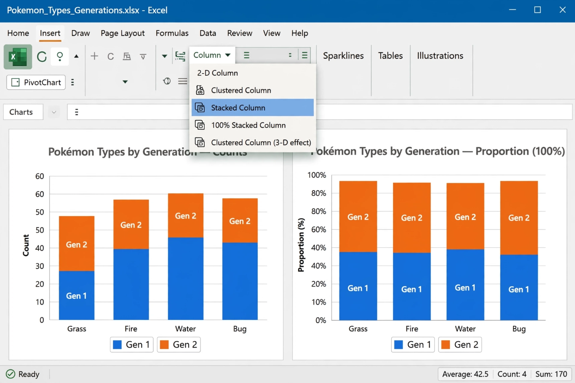This screenshot has height=383, width=575.
Task: Open the Sparklines group
Action: (343, 56)
